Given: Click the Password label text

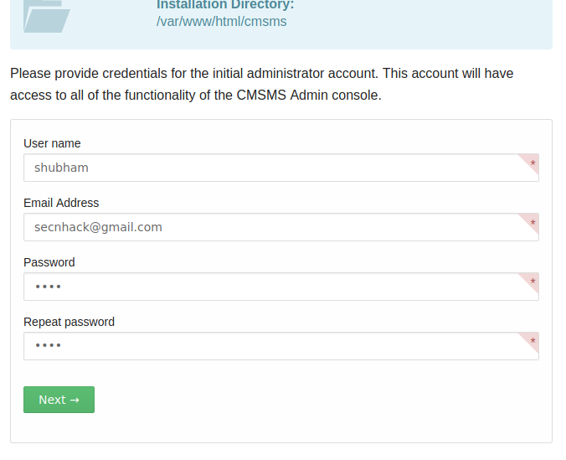Looking at the screenshot, I should [x=49, y=262].
